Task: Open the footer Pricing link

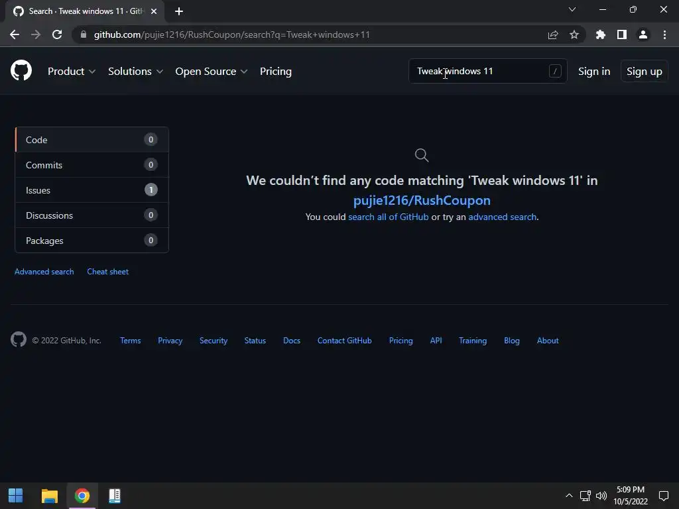Action: tap(401, 341)
